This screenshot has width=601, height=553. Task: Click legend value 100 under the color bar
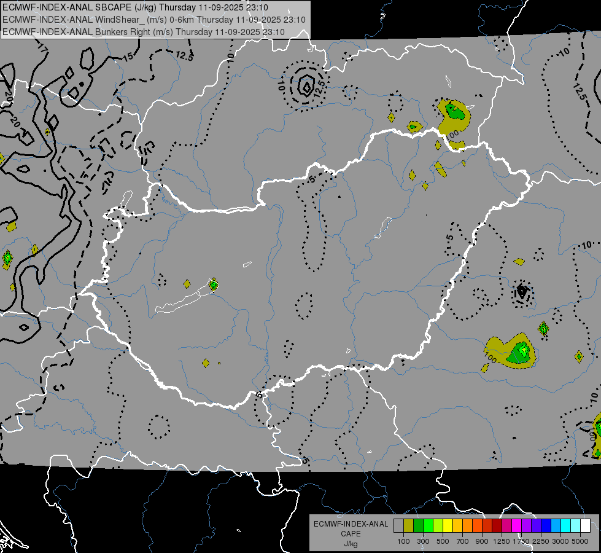coord(403,541)
